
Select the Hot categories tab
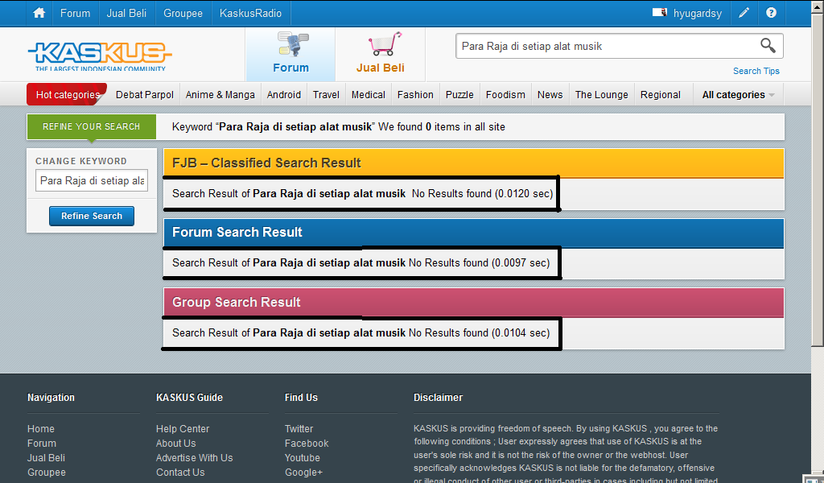point(68,95)
